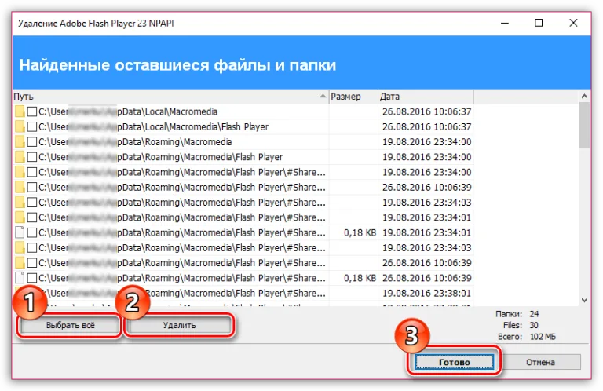Select checkbox of #Share folder dated 23:34:00
This screenshot has height=391, width=603.
32,172
